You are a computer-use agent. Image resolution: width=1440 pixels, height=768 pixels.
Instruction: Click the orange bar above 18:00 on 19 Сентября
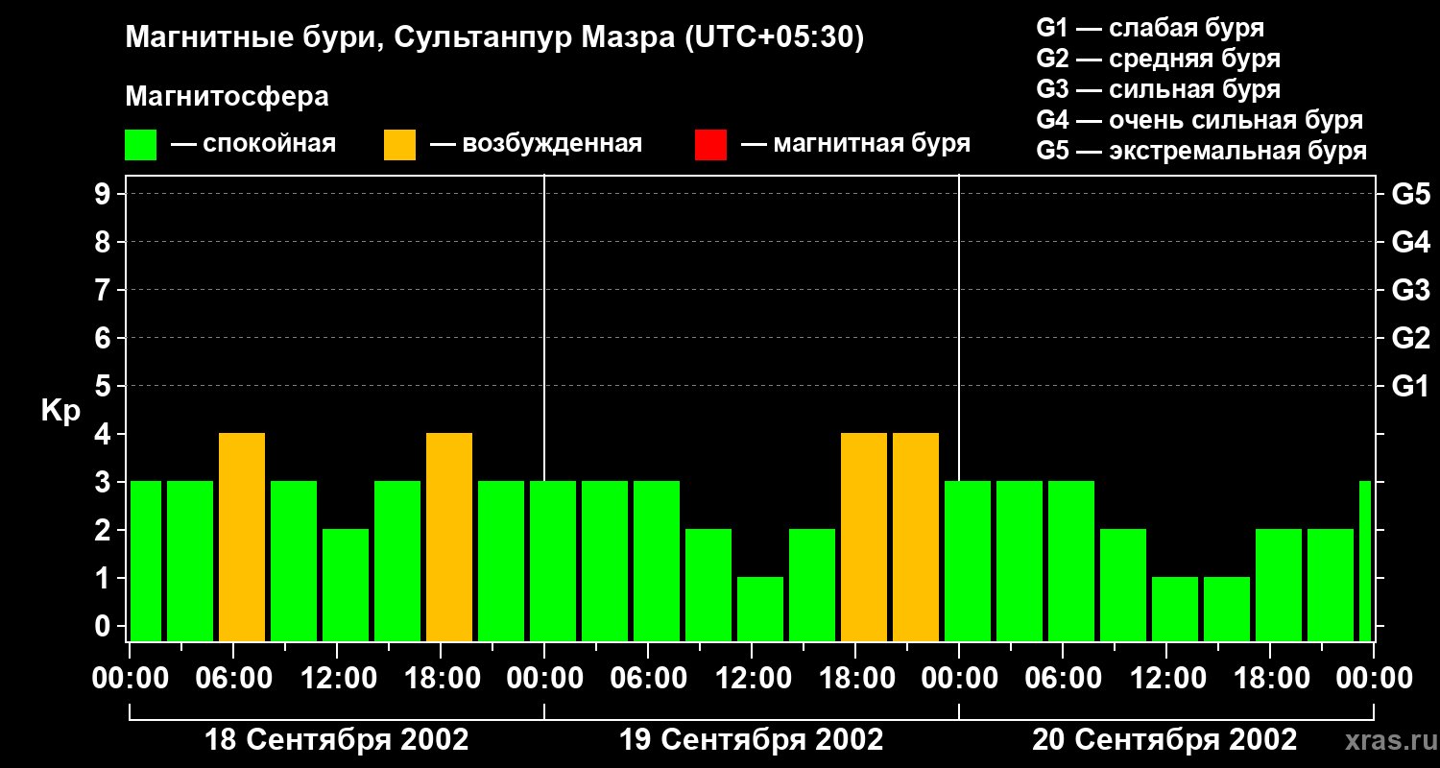tap(864, 538)
